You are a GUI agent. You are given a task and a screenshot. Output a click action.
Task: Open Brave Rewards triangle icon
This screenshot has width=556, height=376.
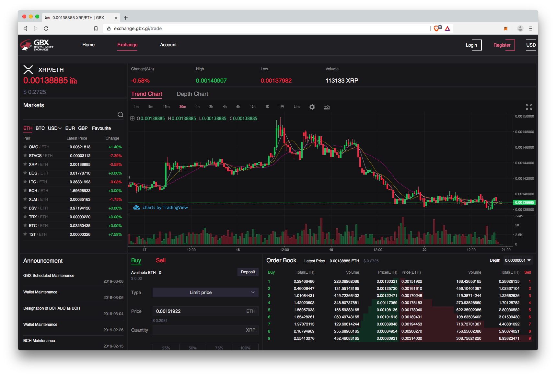(447, 28)
